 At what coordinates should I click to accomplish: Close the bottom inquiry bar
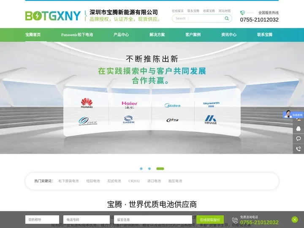point(295,220)
